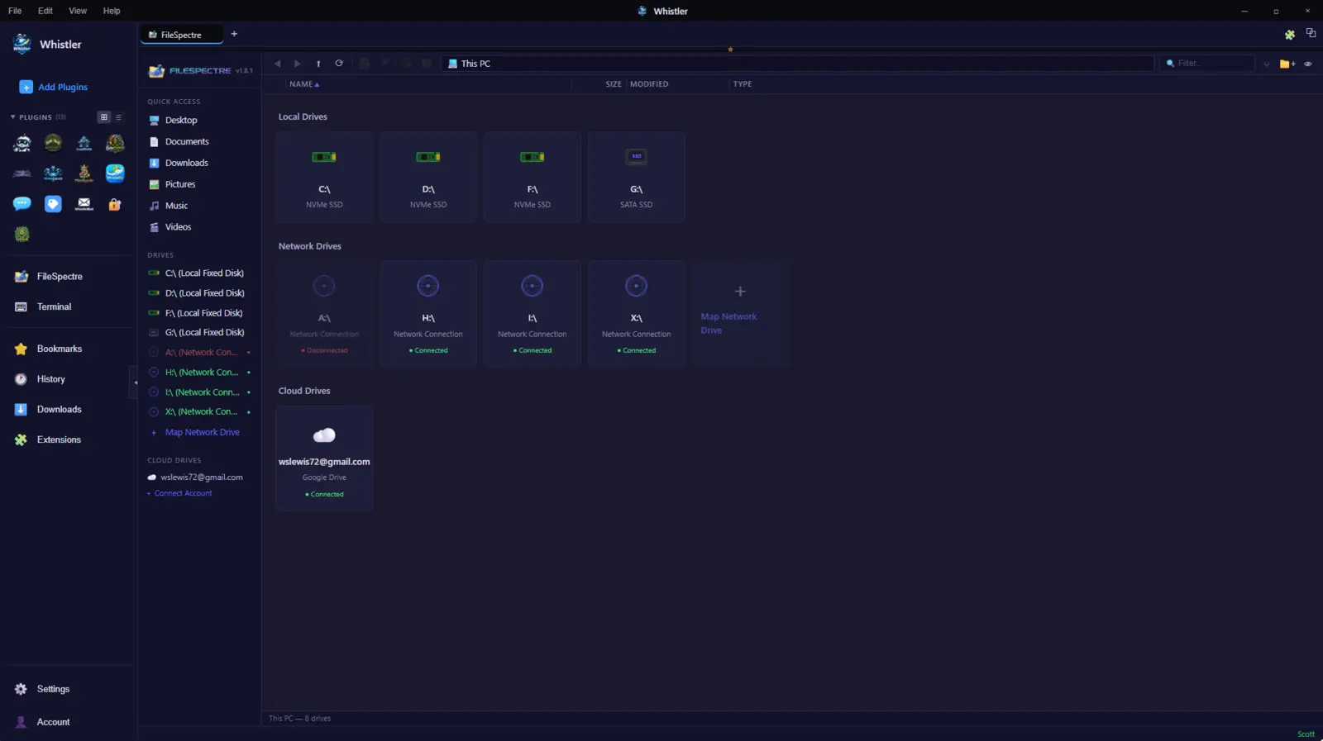Screen dimensions: 1323x741
Task: Click the Map Network Drive tile
Action: coord(741,314)
